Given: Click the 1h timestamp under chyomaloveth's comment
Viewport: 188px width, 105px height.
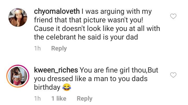Looking at the screenshot, I should [38, 49].
